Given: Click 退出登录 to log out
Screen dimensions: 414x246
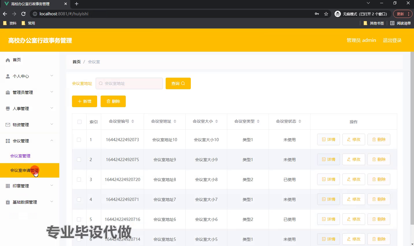Looking at the screenshot, I should (392, 40).
